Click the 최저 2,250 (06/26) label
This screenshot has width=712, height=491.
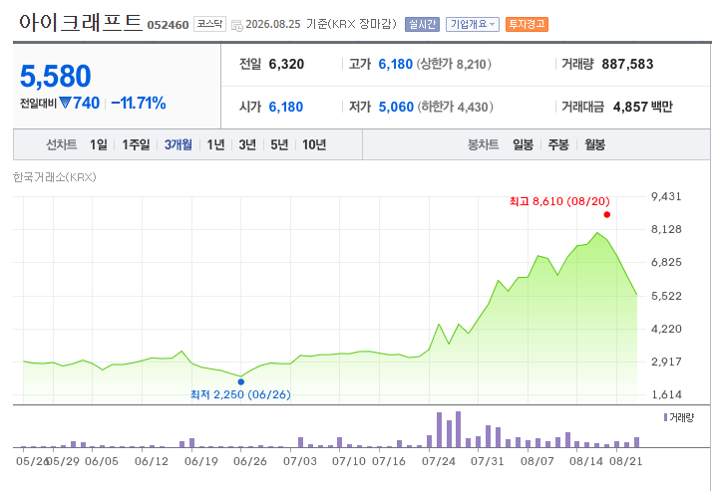tap(240, 394)
